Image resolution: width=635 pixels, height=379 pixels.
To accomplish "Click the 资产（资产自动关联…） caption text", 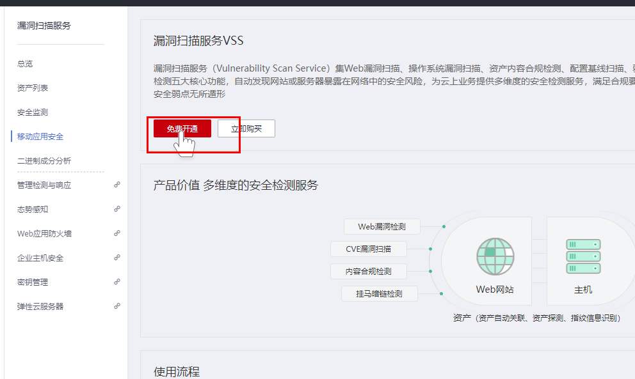I will pyautogui.click(x=537, y=318).
